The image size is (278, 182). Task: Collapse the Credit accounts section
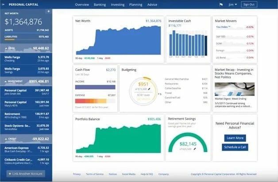coord(26,139)
